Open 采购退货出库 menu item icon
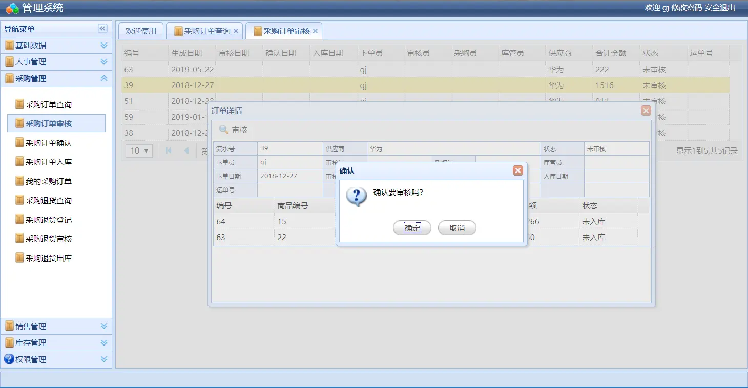The height and width of the screenshot is (388, 748). coord(19,258)
